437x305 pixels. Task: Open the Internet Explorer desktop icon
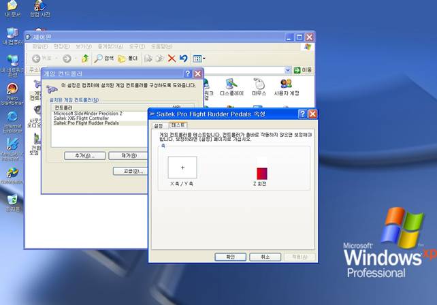[x=12, y=122]
